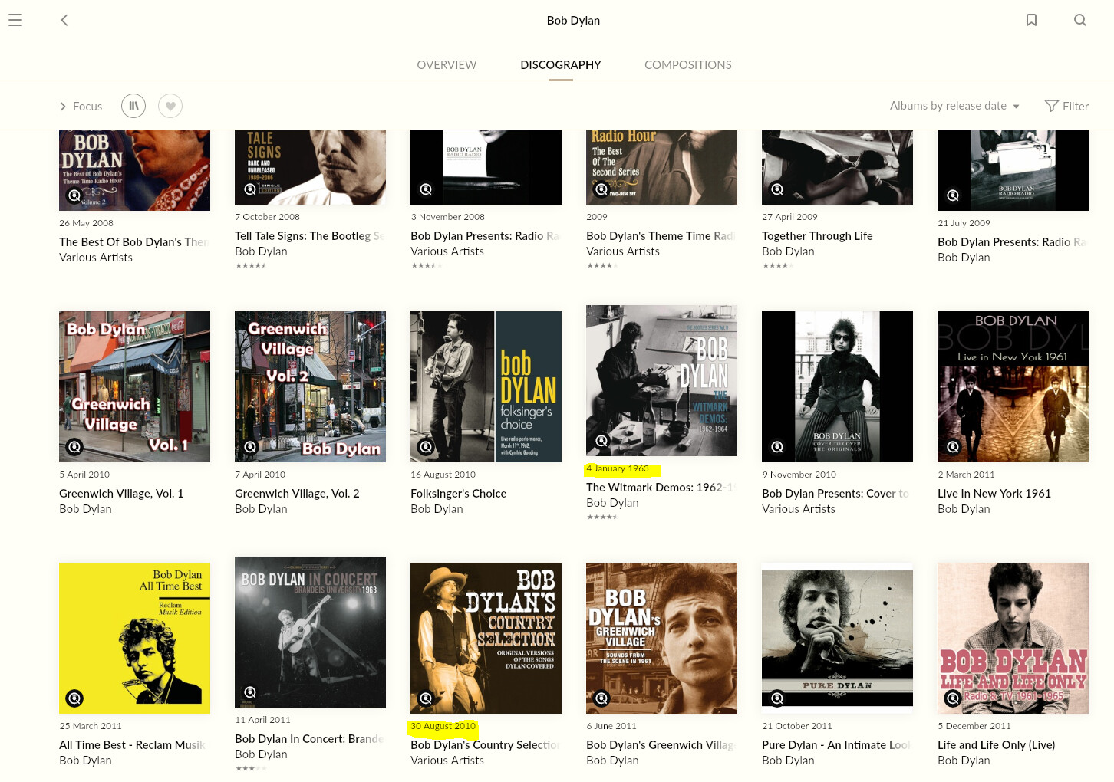Image resolution: width=1114 pixels, height=782 pixels.
Task: Click Qobuz icon on Country Selection cover
Action: (426, 698)
